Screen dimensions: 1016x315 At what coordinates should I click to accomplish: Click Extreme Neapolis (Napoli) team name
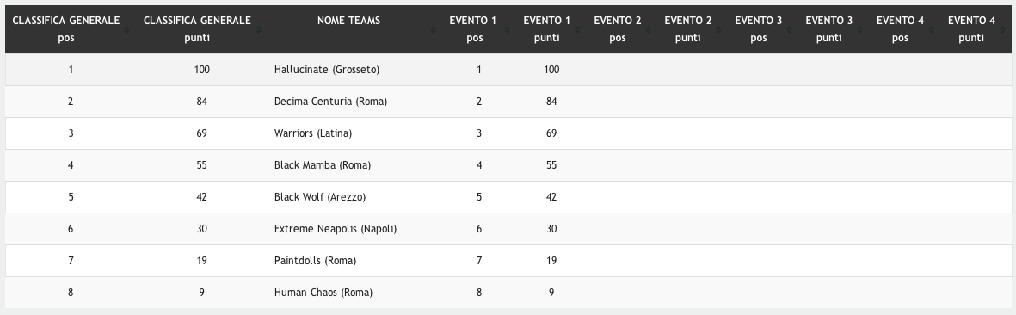335,229
